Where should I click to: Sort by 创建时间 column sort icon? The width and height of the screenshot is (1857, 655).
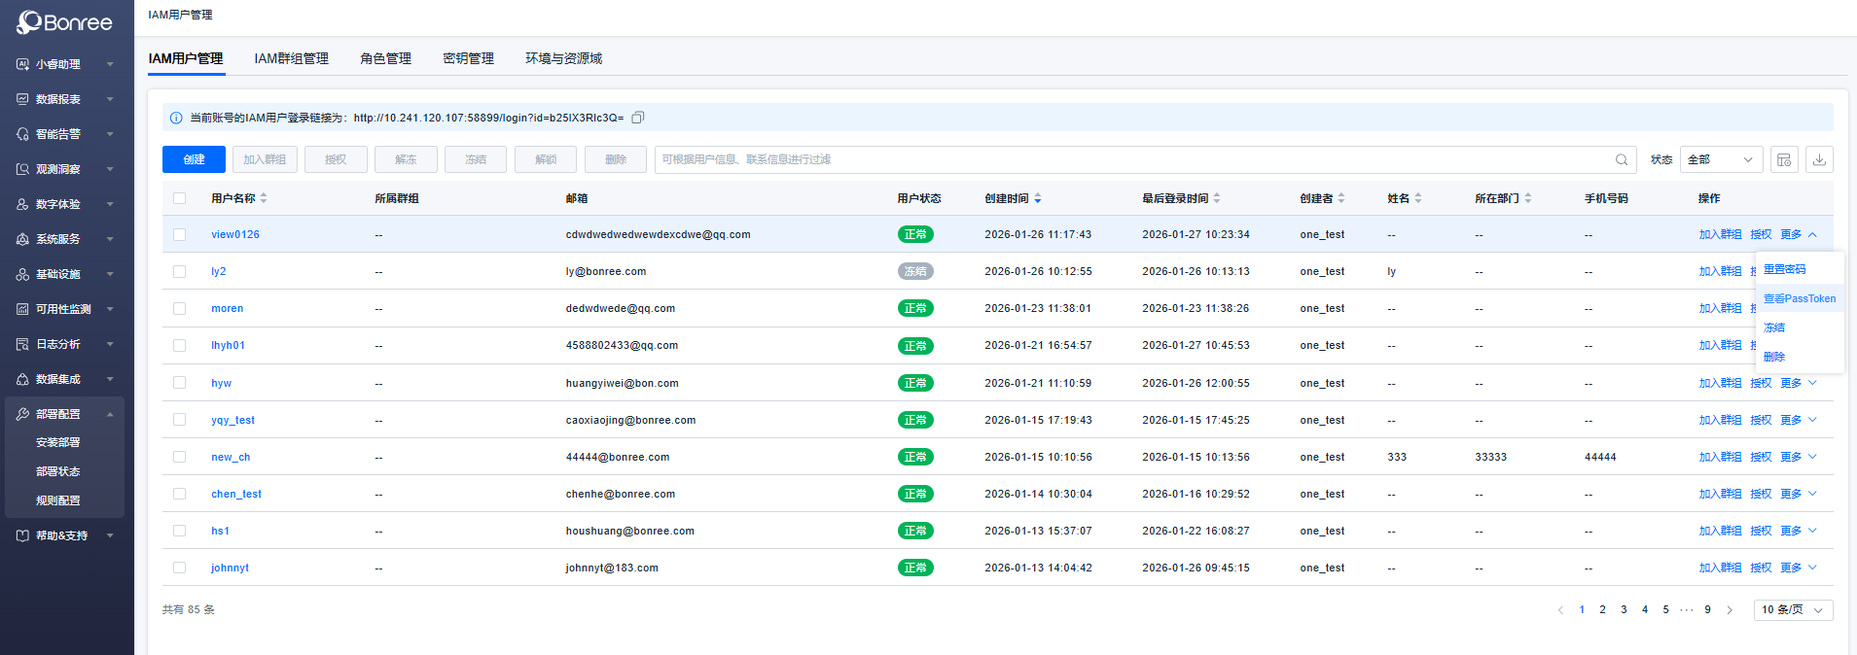(x=1038, y=198)
